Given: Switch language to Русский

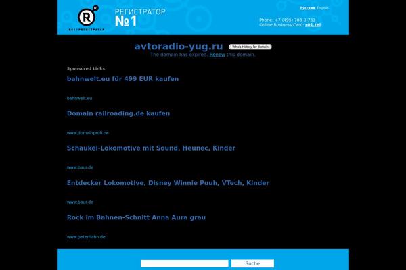Looking at the screenshot, I should (307, 7).
